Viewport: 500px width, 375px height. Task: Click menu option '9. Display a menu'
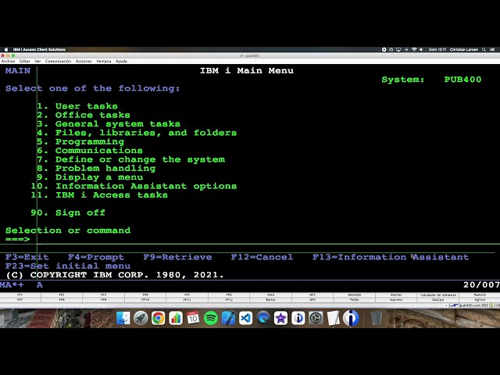90,177
